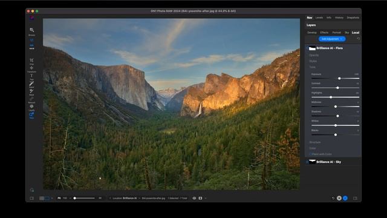Click the blue done circle button
This screenshot has height=218, width=387.
(345, 198)
